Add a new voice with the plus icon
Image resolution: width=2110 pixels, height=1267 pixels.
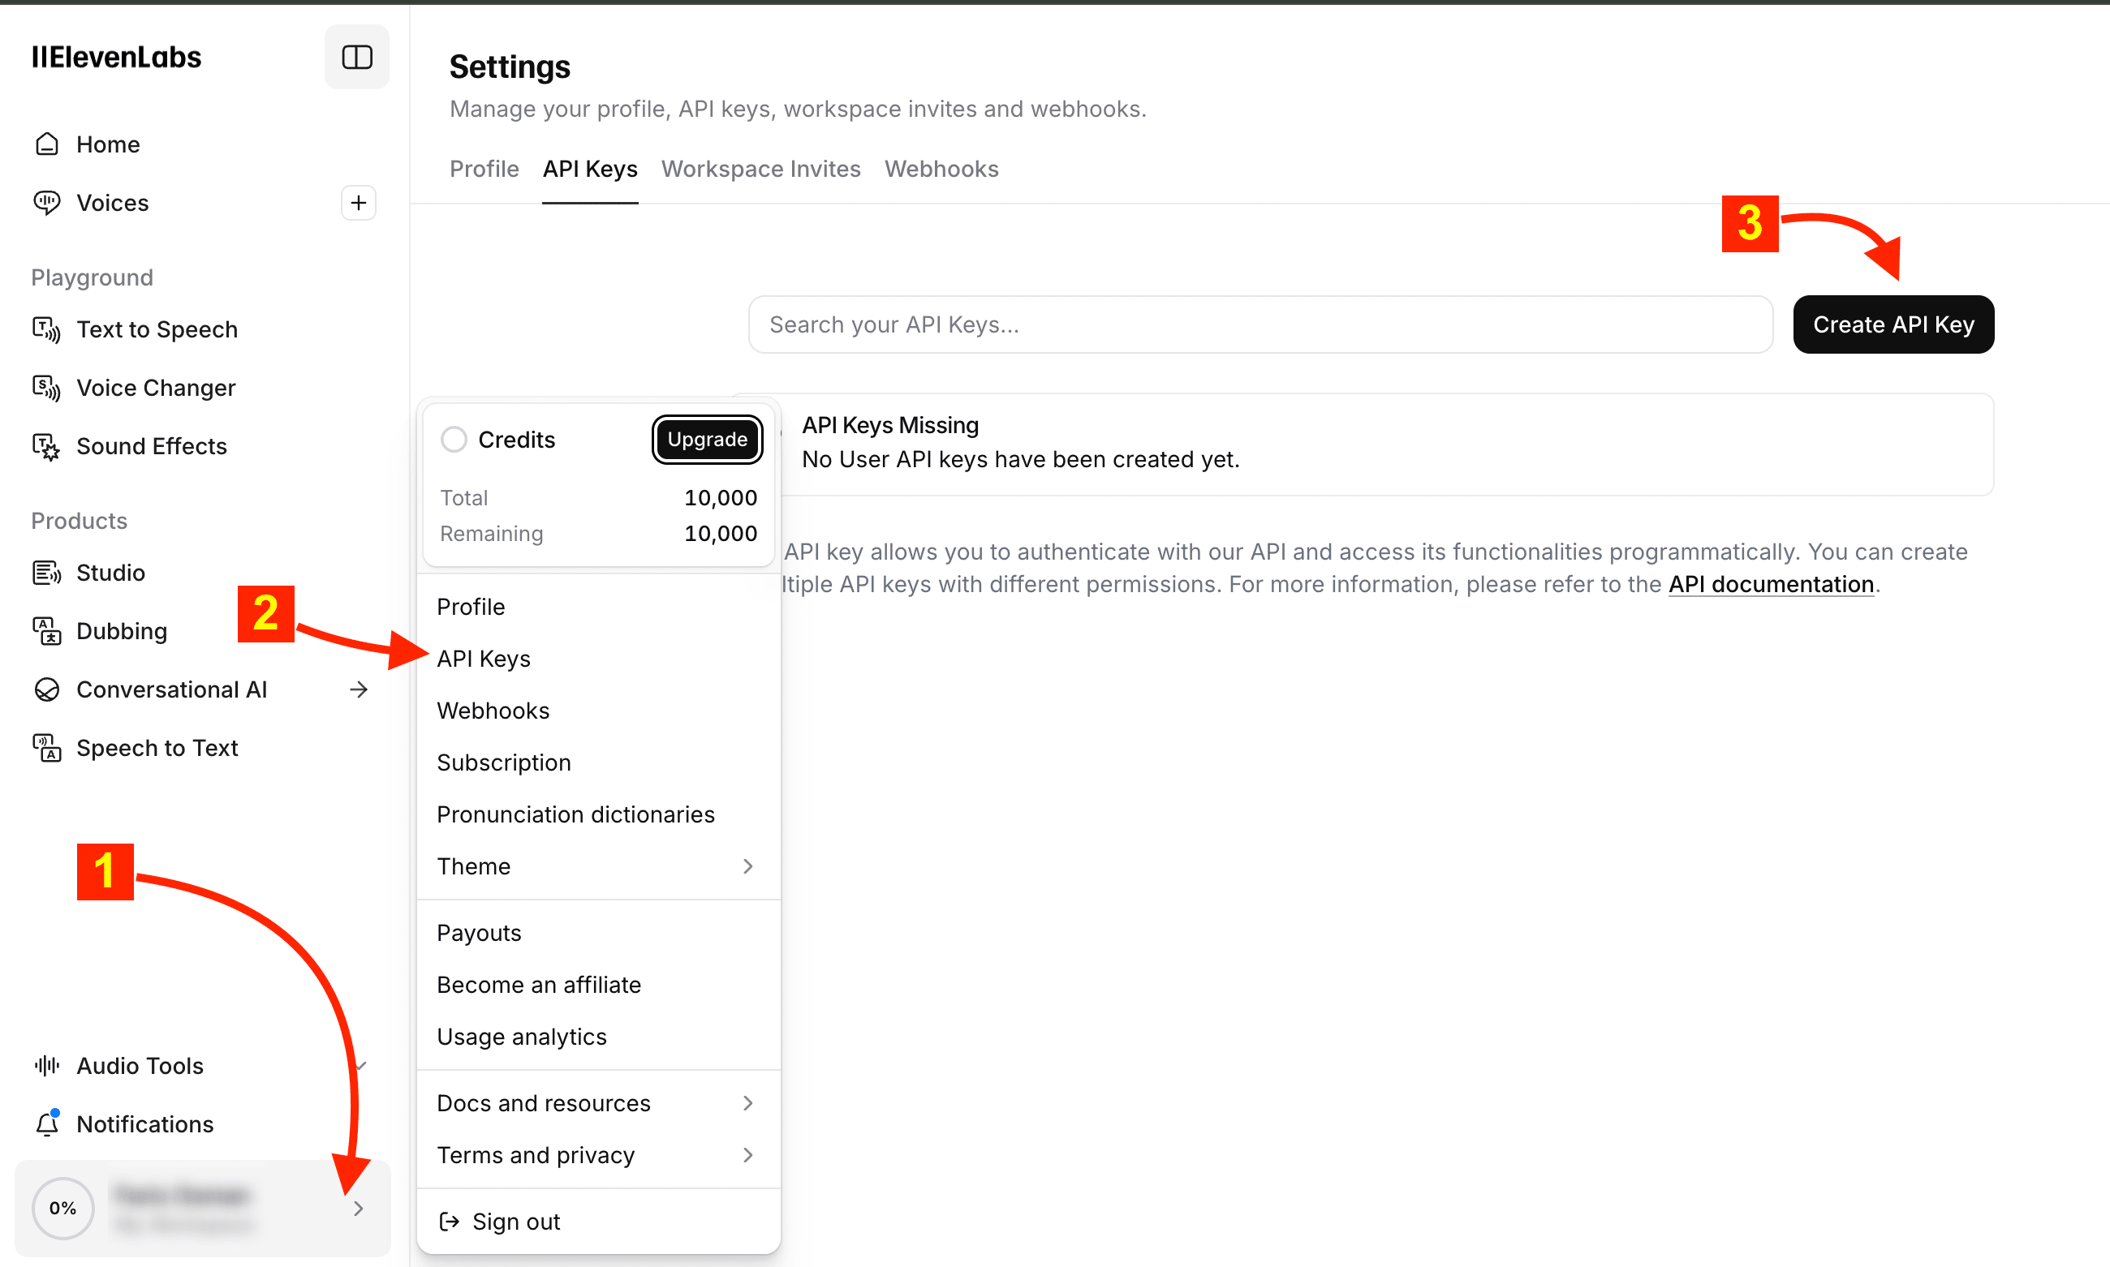358,202
